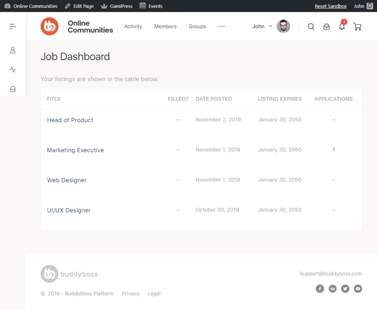Open the search icon in header
This screenshot has width=377, height=310.
[x=311, y=26]
